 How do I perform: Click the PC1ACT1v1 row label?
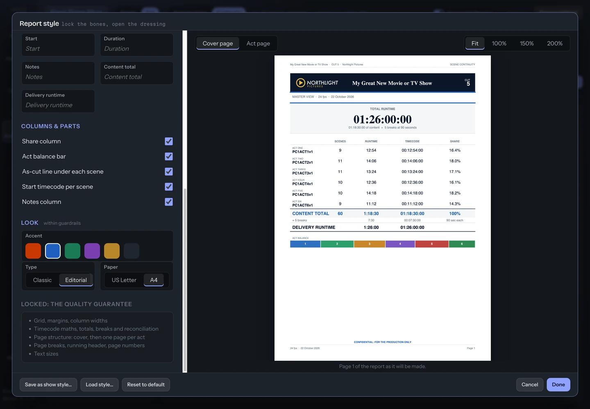302,152
